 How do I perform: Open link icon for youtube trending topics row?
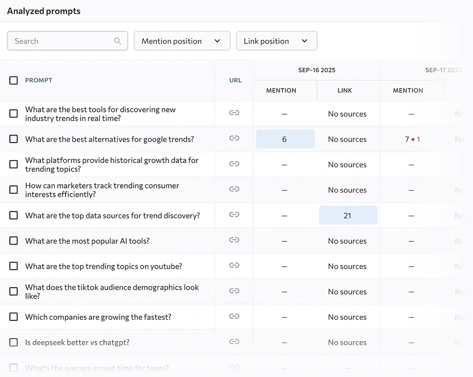(234, 266)
